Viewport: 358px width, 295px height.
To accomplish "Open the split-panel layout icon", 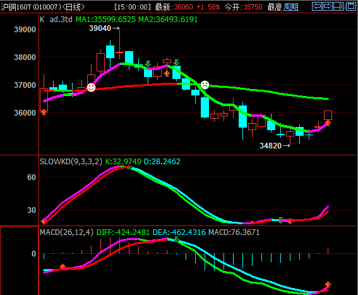I will pyautogui.click(x=338, y=6).
